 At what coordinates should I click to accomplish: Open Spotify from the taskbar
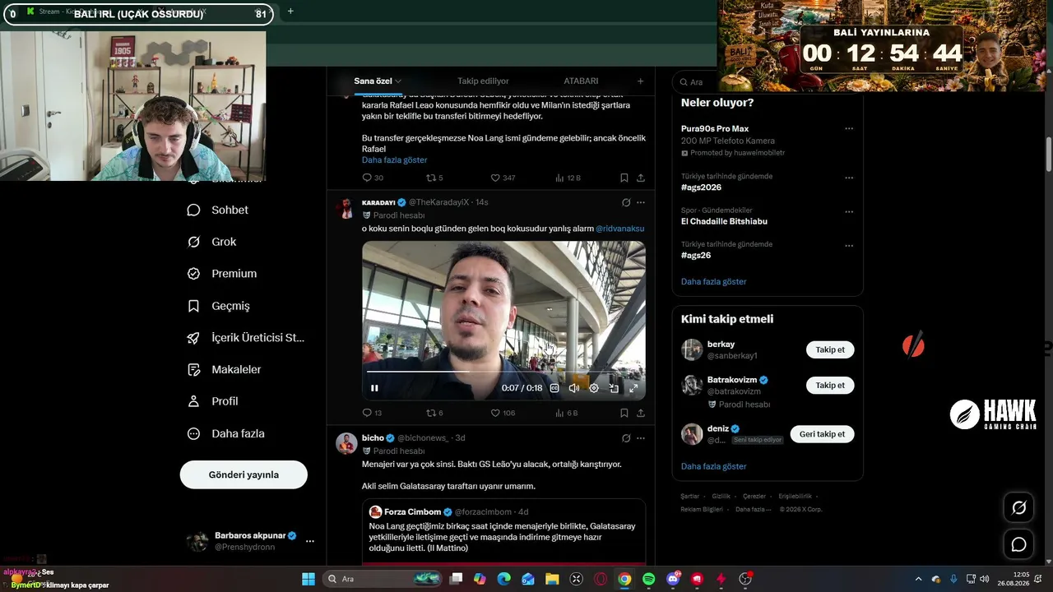tap(648, 579)
